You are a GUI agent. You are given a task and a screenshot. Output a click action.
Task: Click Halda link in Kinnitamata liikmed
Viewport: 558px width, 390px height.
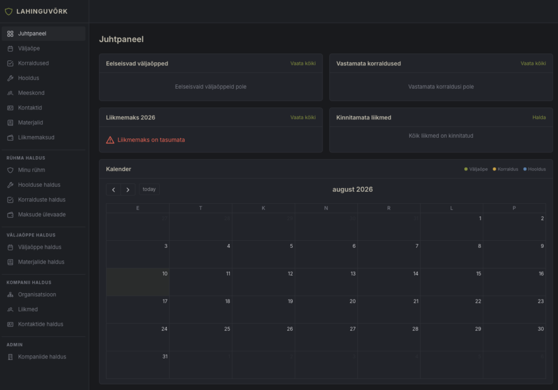point(539,118)
